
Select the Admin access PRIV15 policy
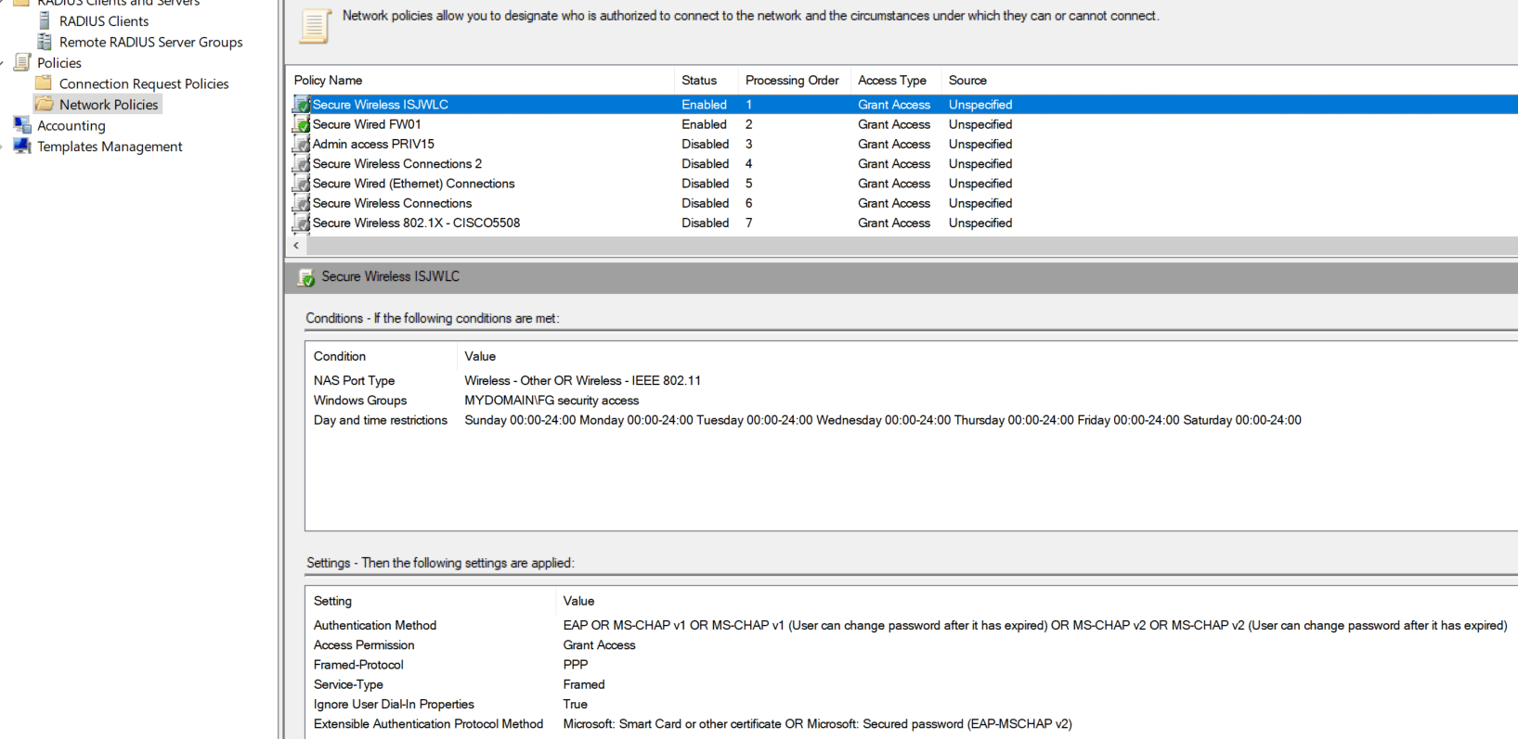373,144
